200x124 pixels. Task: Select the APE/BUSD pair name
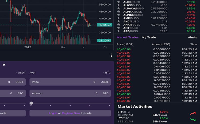point(130,31)
